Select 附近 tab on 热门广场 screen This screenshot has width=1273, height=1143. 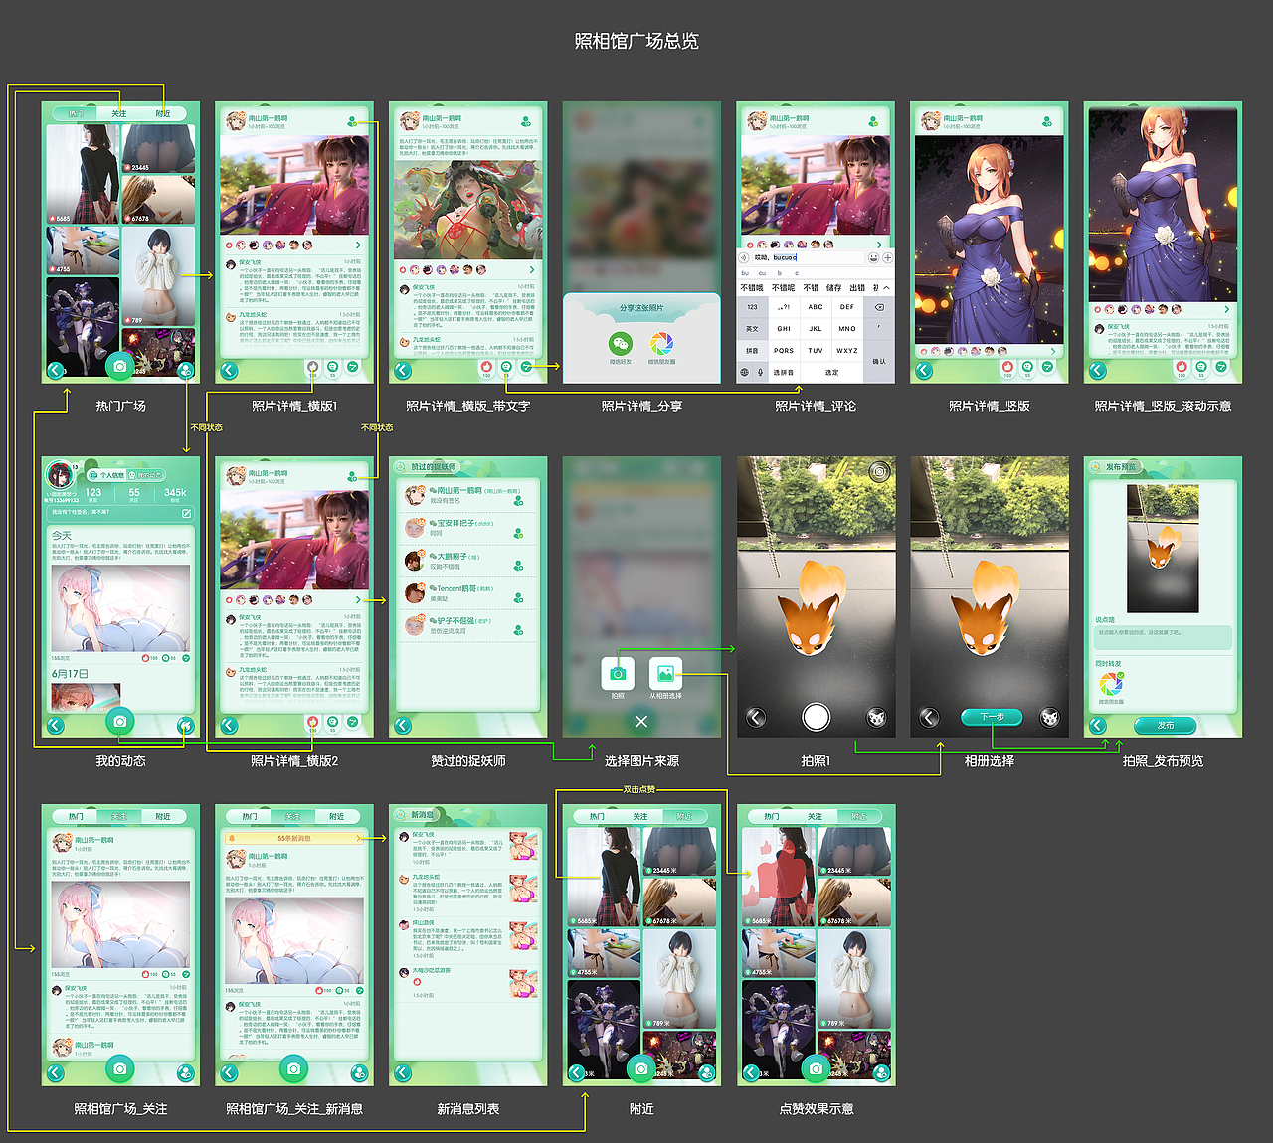tap(163, 113)
